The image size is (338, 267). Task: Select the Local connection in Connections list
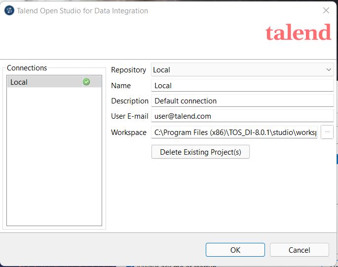(x=54, y=82)
